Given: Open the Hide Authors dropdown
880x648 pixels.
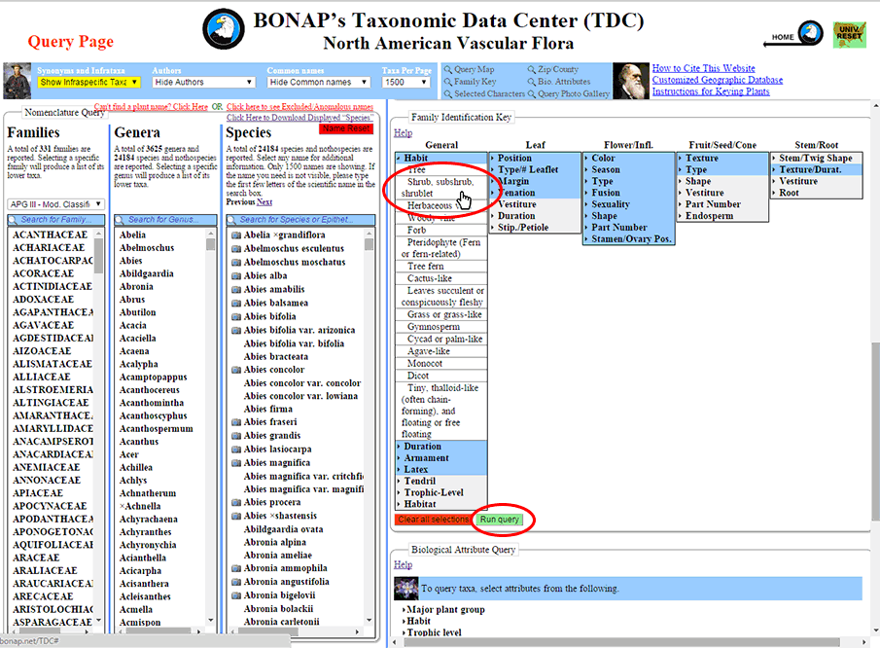Looking at the screenshot, I should 204,82.
